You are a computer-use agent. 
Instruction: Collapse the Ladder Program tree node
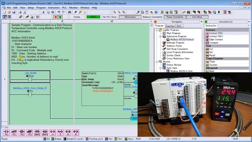pyautogui.click(x=157, y=30)
